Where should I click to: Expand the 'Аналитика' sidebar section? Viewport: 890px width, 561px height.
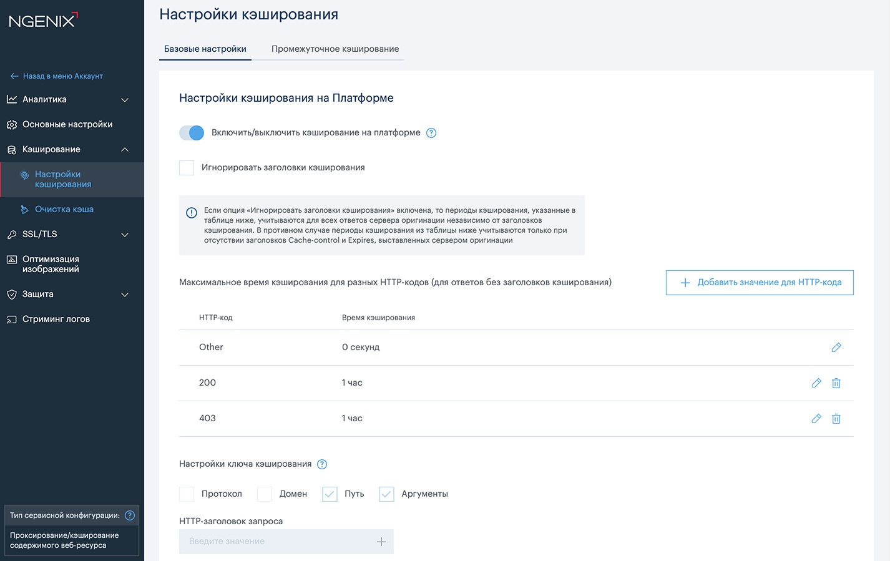tap(69, 100)
